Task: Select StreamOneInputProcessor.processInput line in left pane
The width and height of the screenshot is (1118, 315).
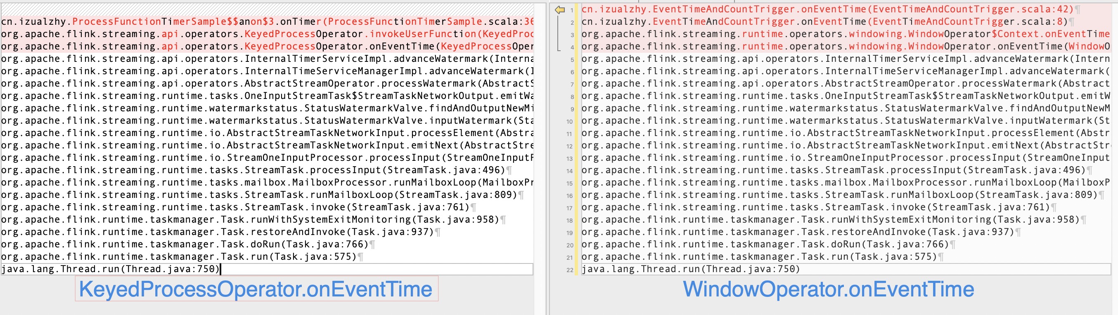Action: coord(267,158)
